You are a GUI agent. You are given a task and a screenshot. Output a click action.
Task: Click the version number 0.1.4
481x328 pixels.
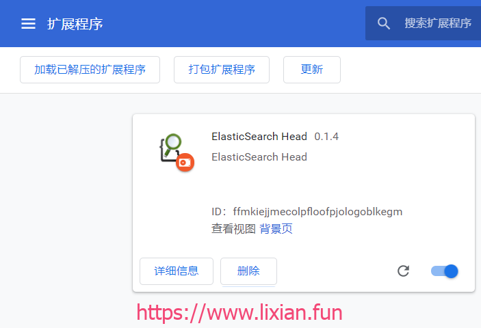click(x=326, y=136)
